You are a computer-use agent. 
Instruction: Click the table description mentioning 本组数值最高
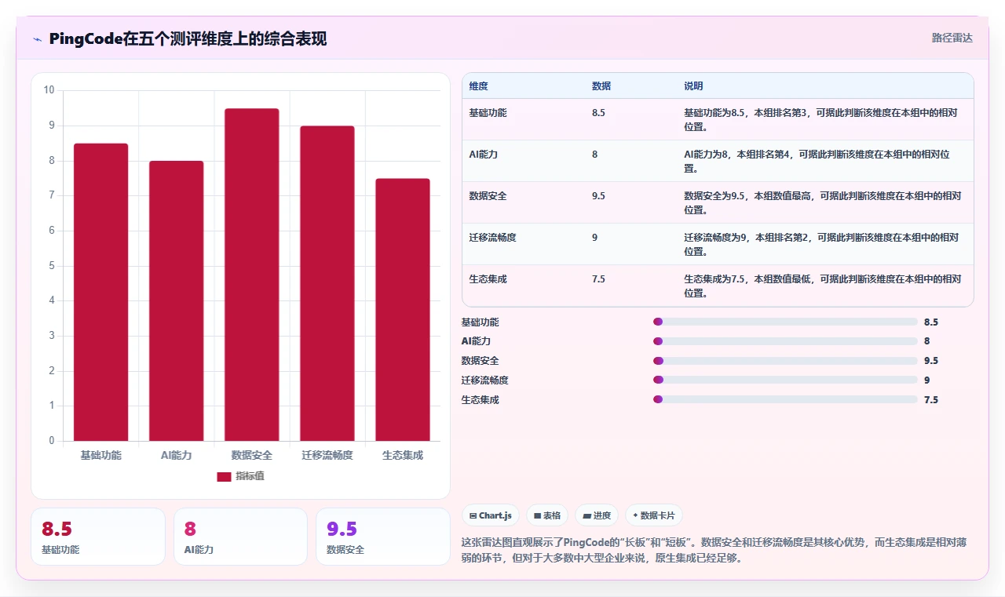coord(821,202)
